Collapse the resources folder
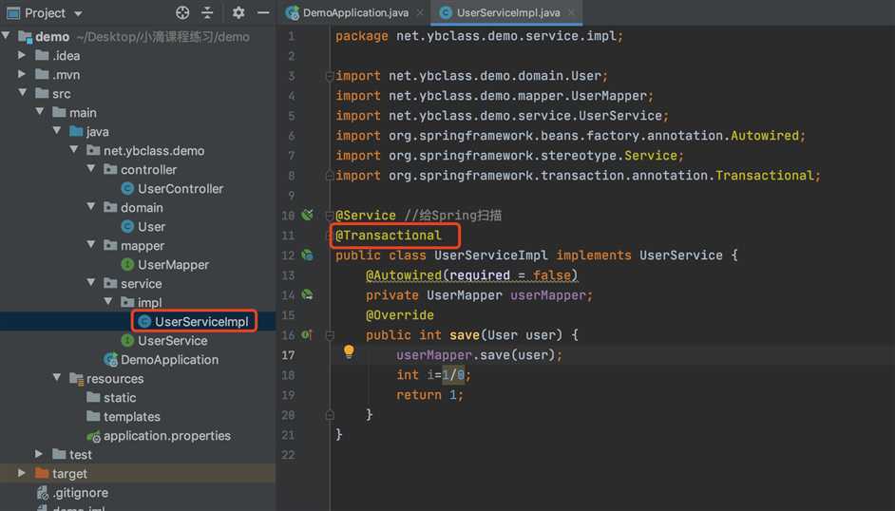This screenshot has height=511, width=895. pos(56,377)
